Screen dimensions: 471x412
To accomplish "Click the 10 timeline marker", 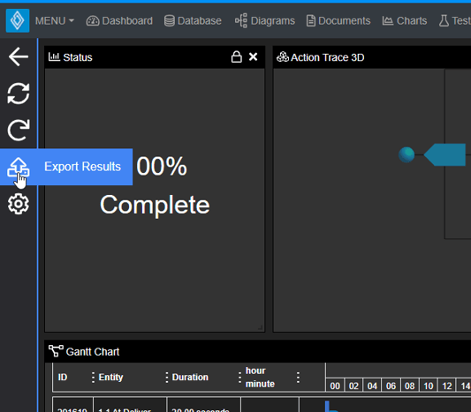I will [429, 386].
